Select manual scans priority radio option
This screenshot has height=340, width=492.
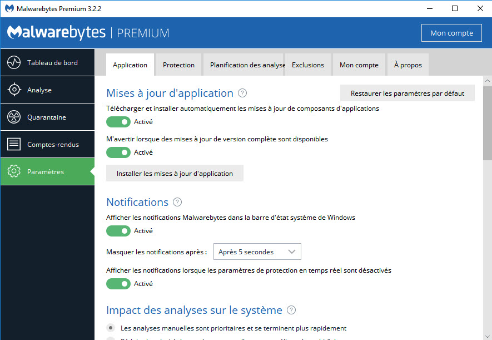click(x=111, y=328)
